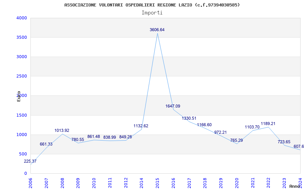Click x-axis year 2020
This screenshot has width=304, height=190.
point(237,183)
